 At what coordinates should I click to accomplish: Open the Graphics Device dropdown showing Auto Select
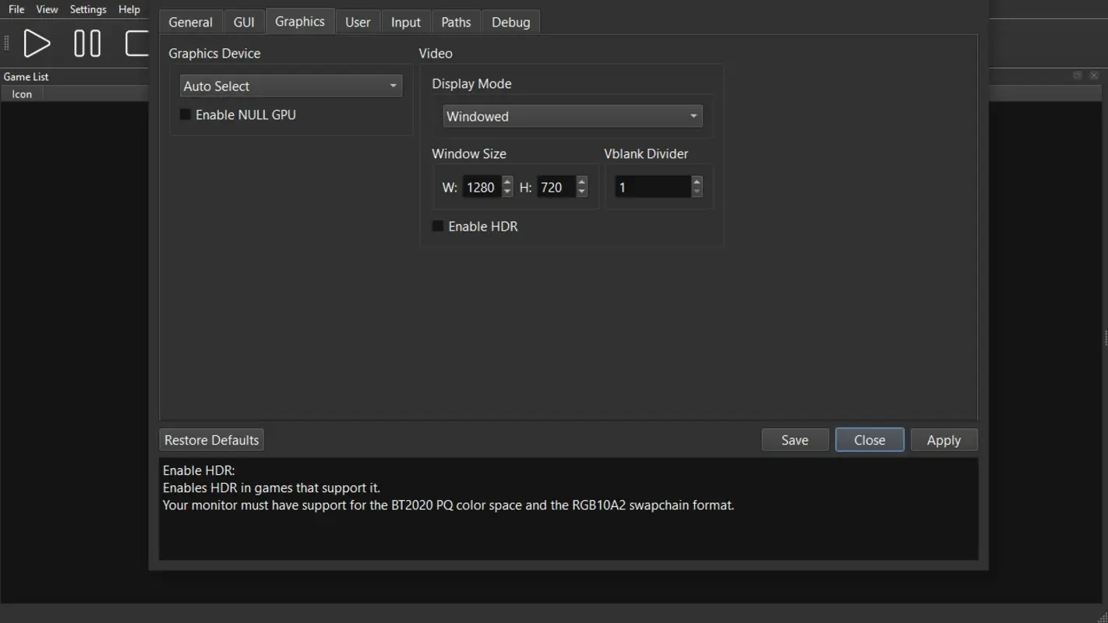click(x=290, y=86)
